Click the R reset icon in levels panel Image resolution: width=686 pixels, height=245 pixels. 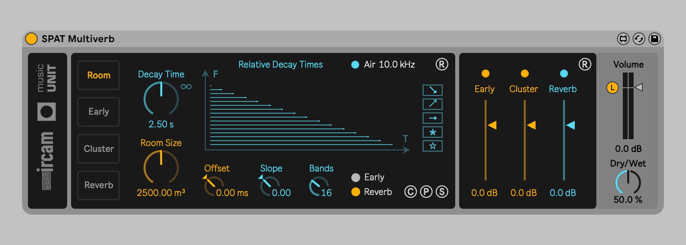[585, 64]
